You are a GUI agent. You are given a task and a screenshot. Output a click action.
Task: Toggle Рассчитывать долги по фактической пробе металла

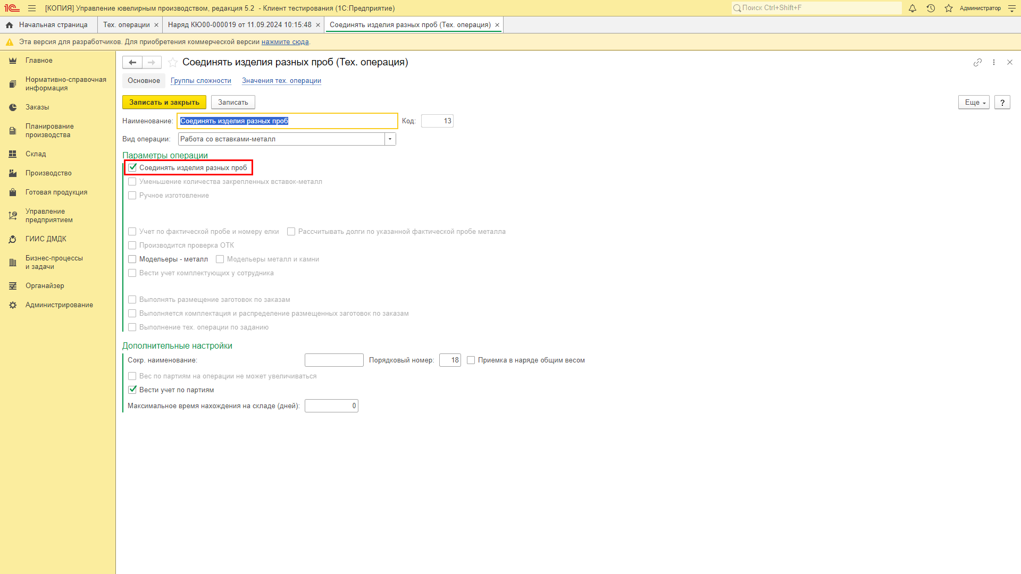pos(291,232)
